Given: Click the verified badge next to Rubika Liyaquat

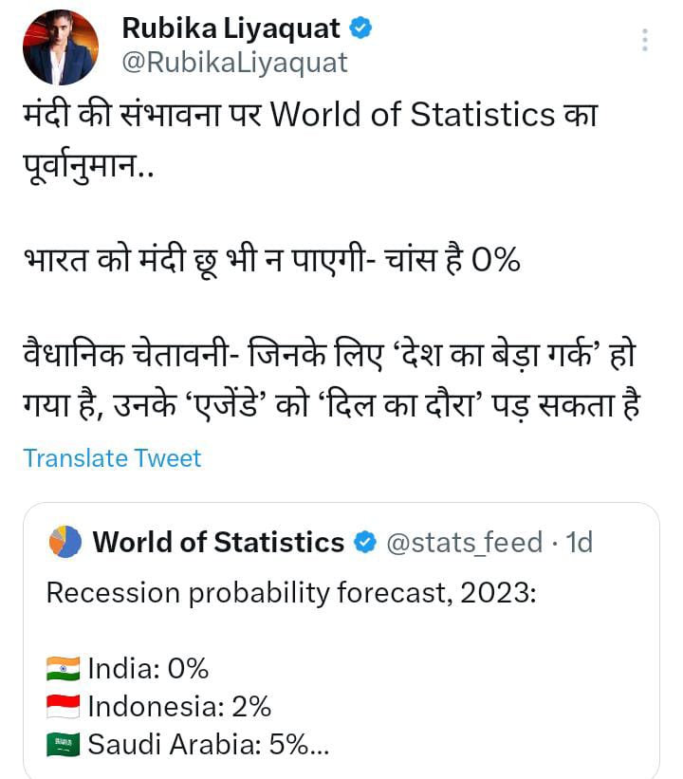Looking at the screenshot, I should [x=360, y=29].
